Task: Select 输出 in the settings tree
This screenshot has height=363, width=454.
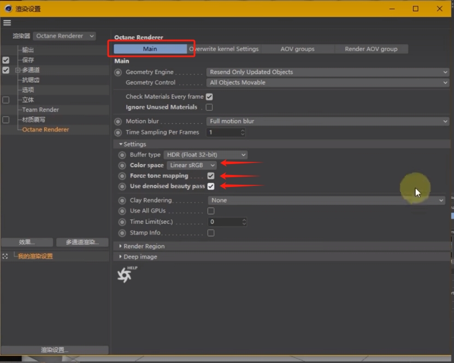Action: click(28, 50)
